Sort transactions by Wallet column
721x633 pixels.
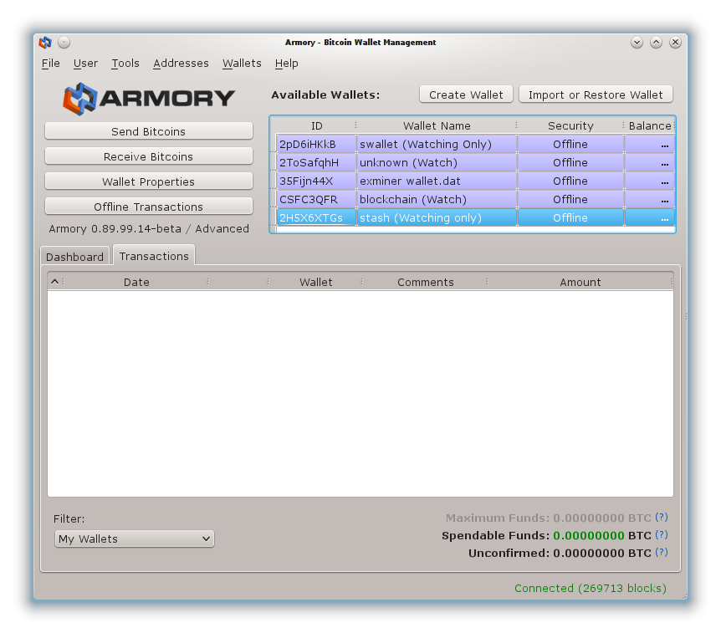315,282
